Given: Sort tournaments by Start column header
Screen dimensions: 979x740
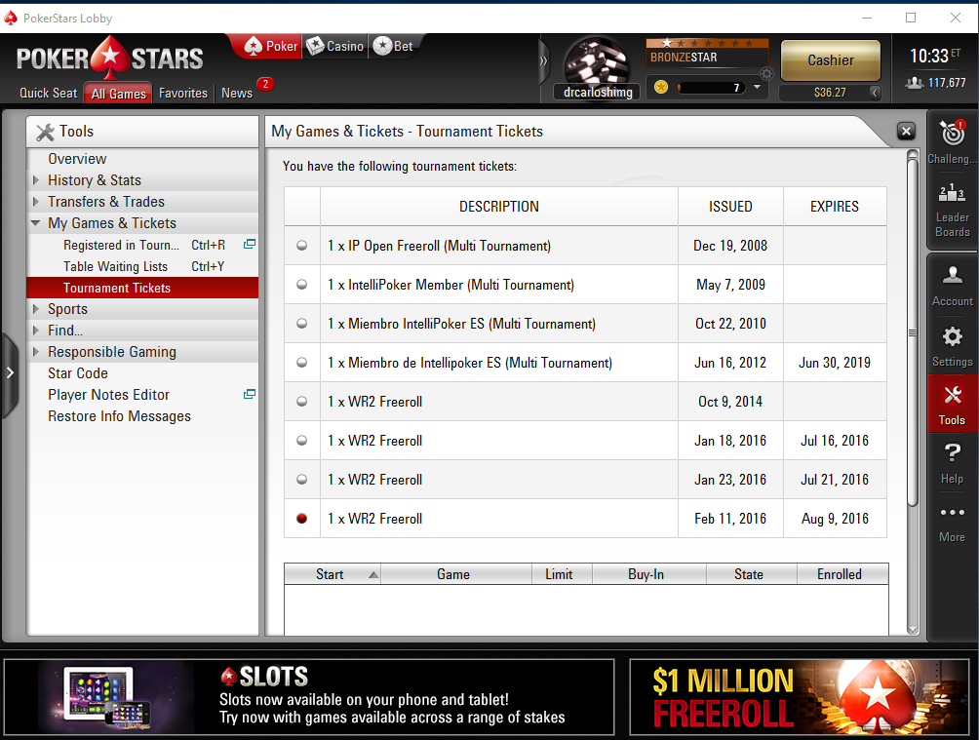Looking at the screenshot, I should [x=333, y=574].
